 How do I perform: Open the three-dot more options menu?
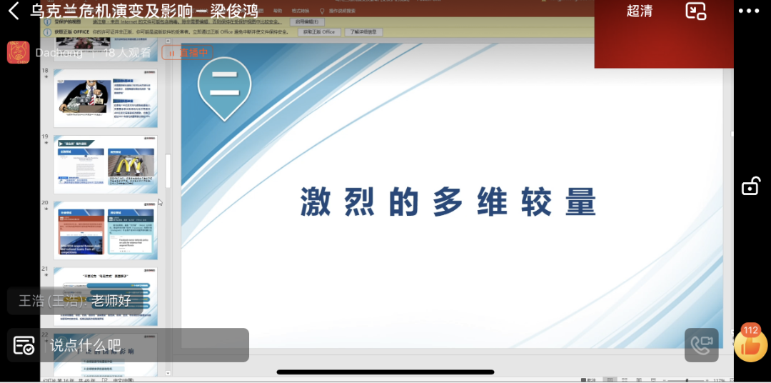(x=748, y=11)
